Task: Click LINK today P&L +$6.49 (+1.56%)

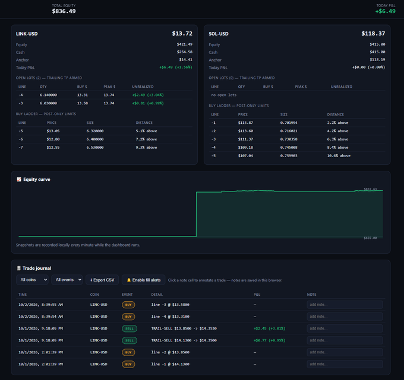Action: pos(176,68)
